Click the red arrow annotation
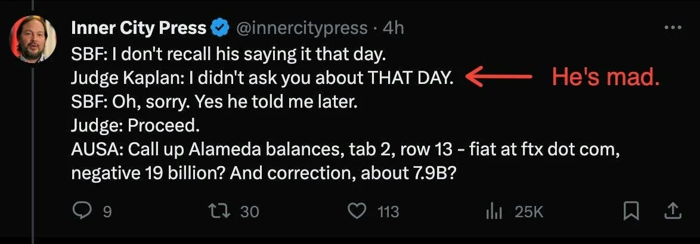700x244 pixels. [x=498, y=77]
